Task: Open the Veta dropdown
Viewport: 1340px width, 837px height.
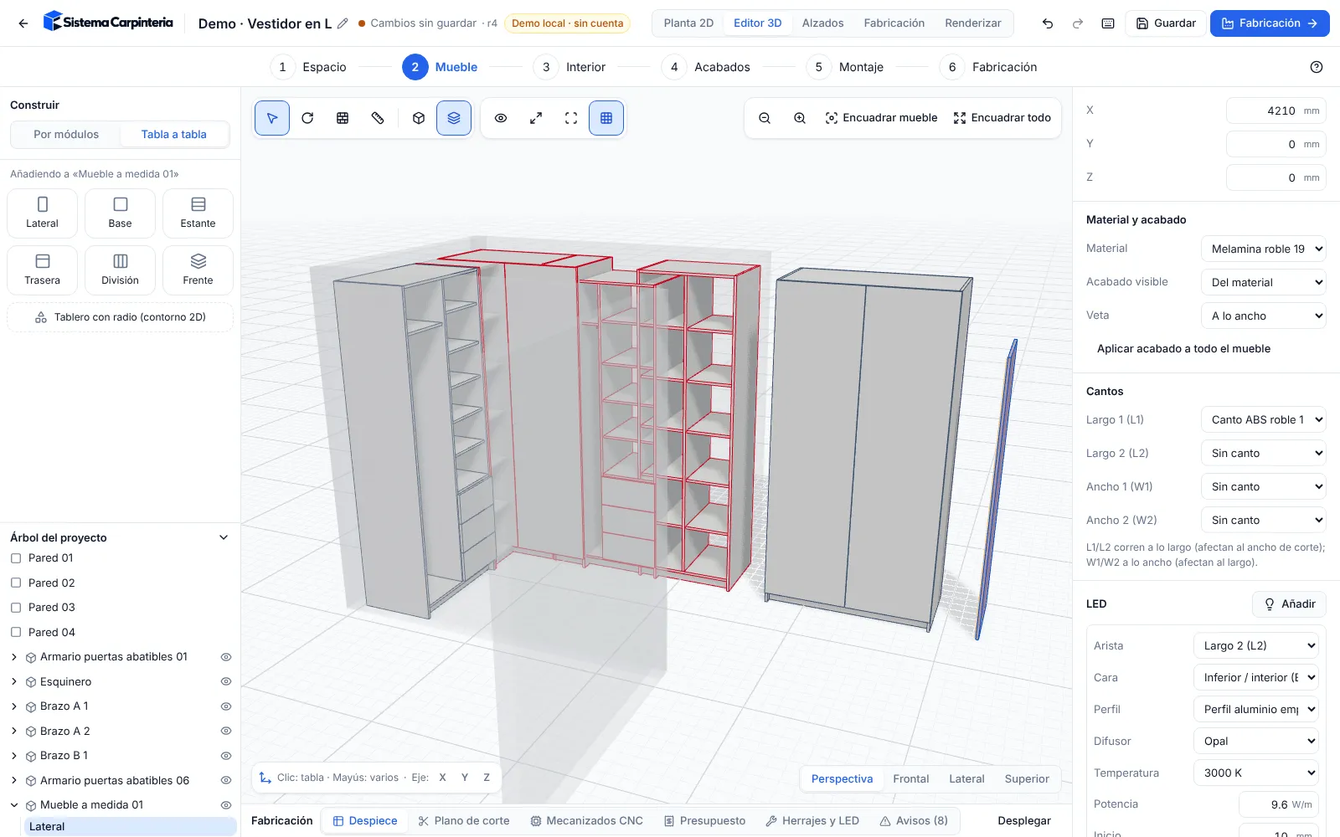Action: (1263, 316)
